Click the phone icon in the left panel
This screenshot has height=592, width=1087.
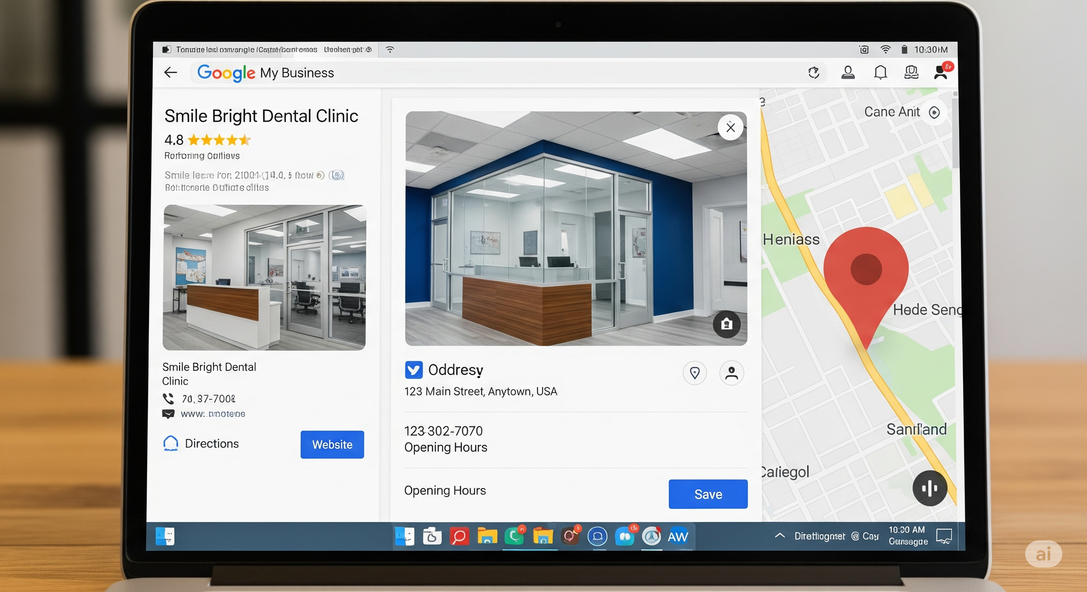(x=168, y=399)
